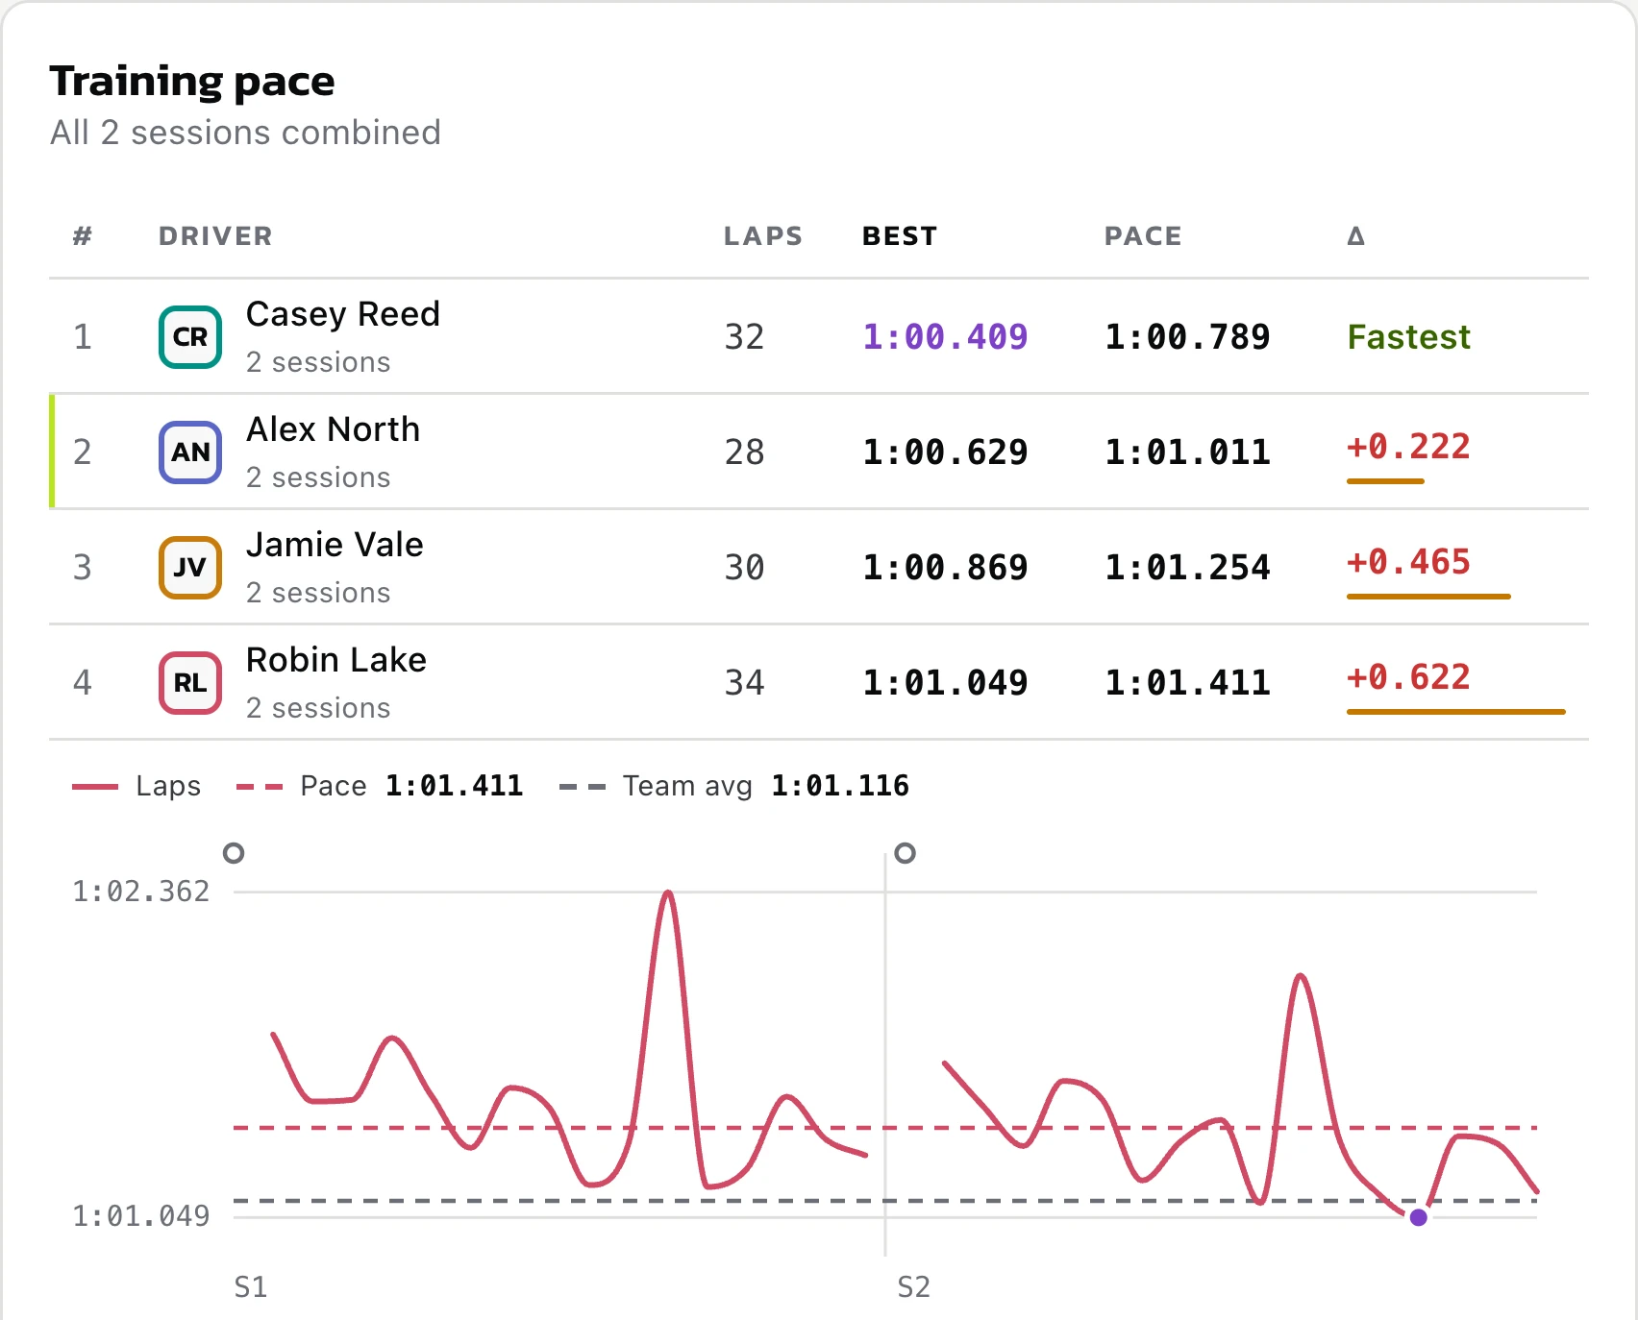Click the purple best-lap dot on chart
The height and width of the screenshot is (1320, 1638).
point(1418,1217)
